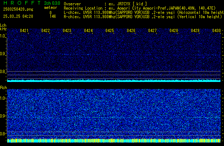Select the 0426 time marker
This screenshot has height=146, width=224.
[x=131, y=31]
